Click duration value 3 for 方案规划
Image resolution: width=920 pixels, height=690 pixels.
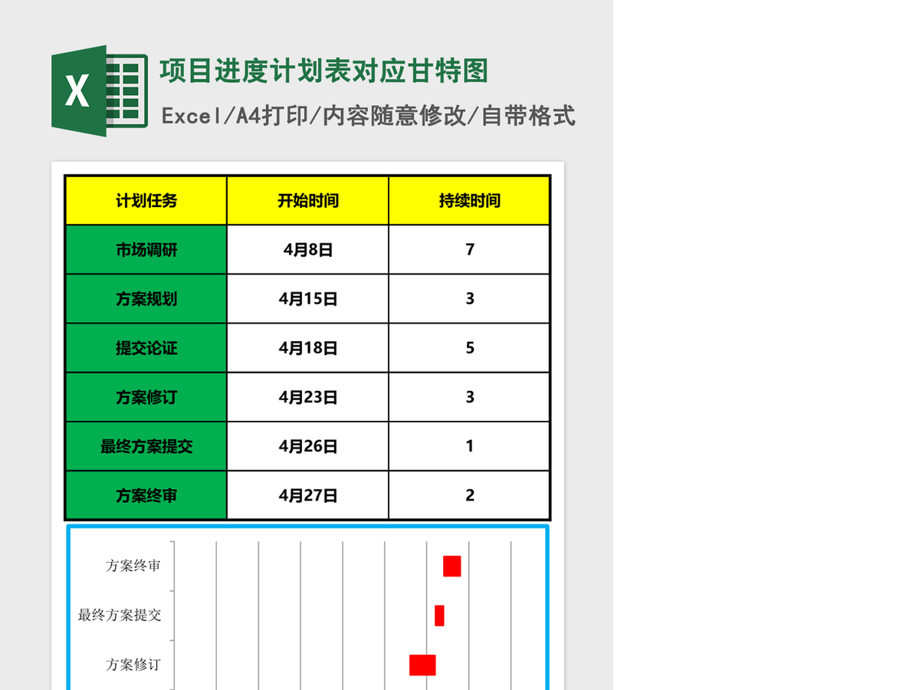pyautogui.click(x=469, y=299)
